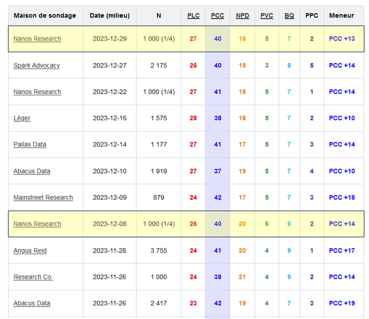The height and width of the screenshot is (319, 369).
Task: Open the Spark Advocacy pollster link
Action: click(37, 65)
